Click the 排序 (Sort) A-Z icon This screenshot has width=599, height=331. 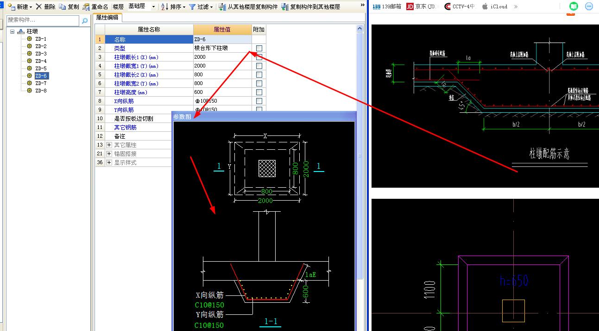click(x=165, y=6)
